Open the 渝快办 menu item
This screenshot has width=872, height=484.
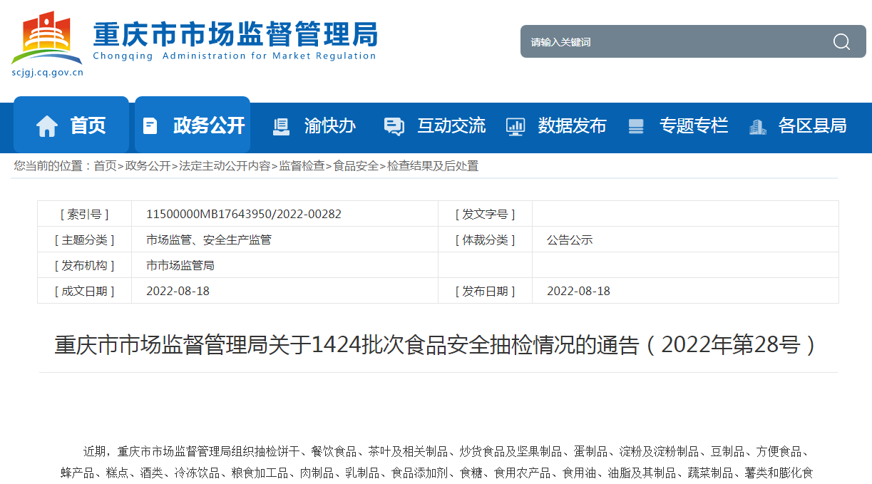tap(329, 126)
